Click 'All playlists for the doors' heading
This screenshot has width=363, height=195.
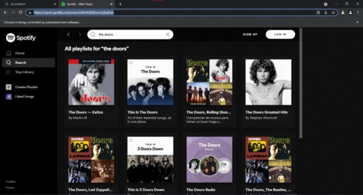point(96,49)
